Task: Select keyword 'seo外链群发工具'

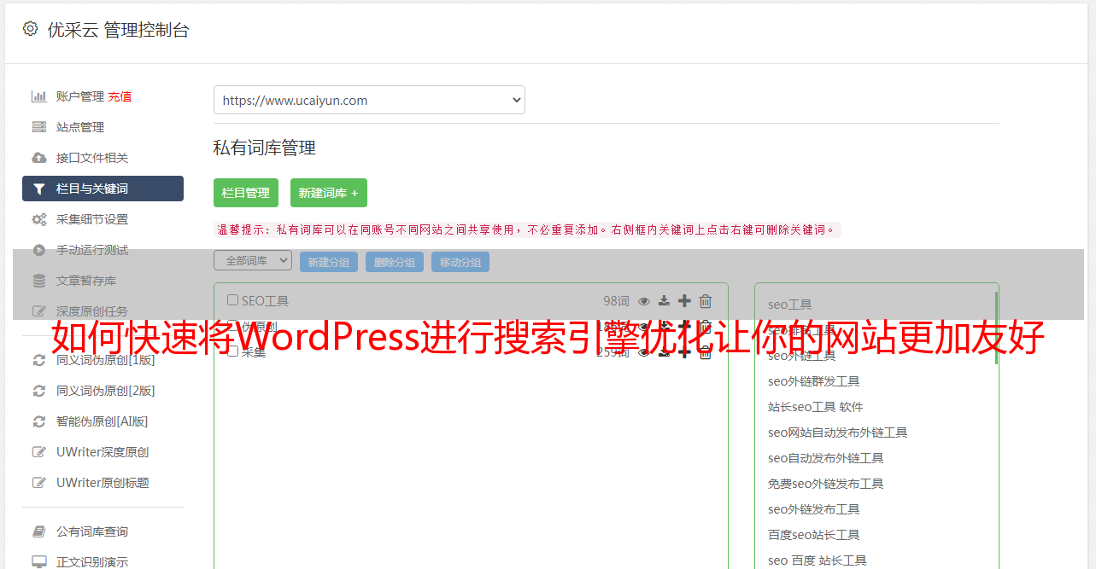Action: 814,381
